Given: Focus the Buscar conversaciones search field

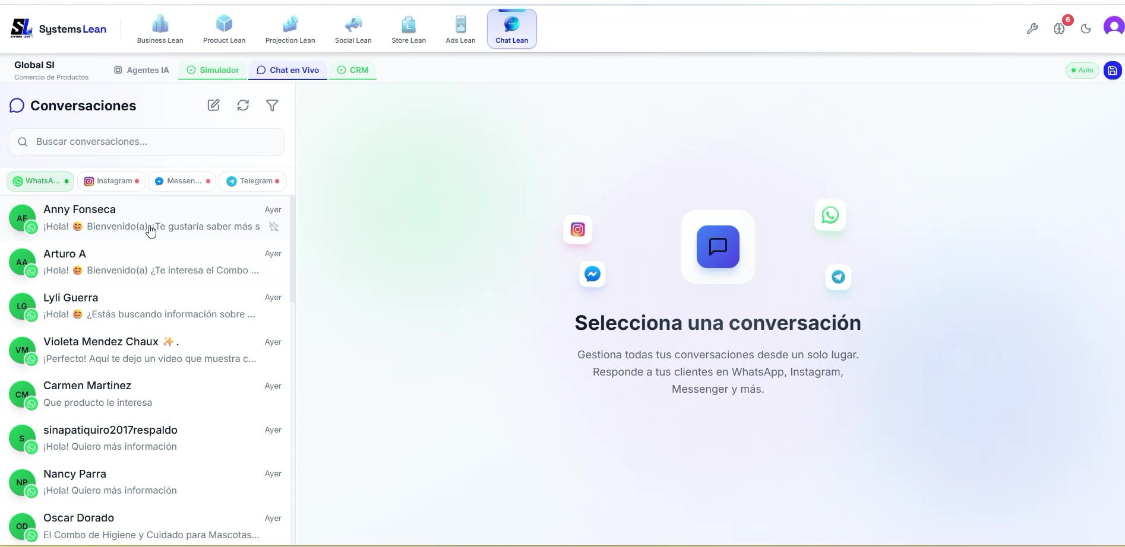Looking at the screenshot, I should tap(147, 142).
